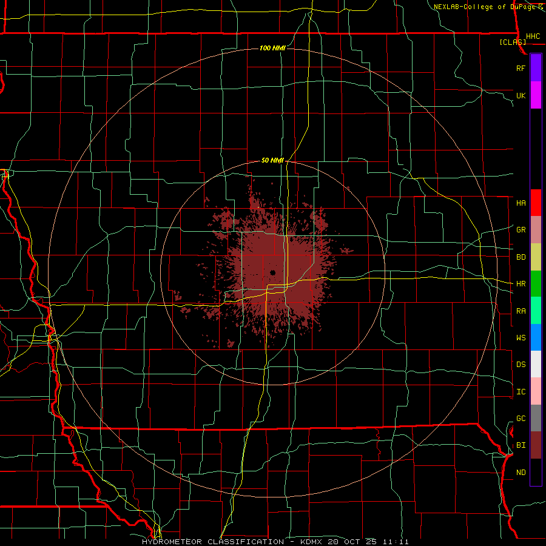Image resolution: width=546 pixels, height=546 pixels.
Task: Click the ND black legend swatch
Action: 536,472
